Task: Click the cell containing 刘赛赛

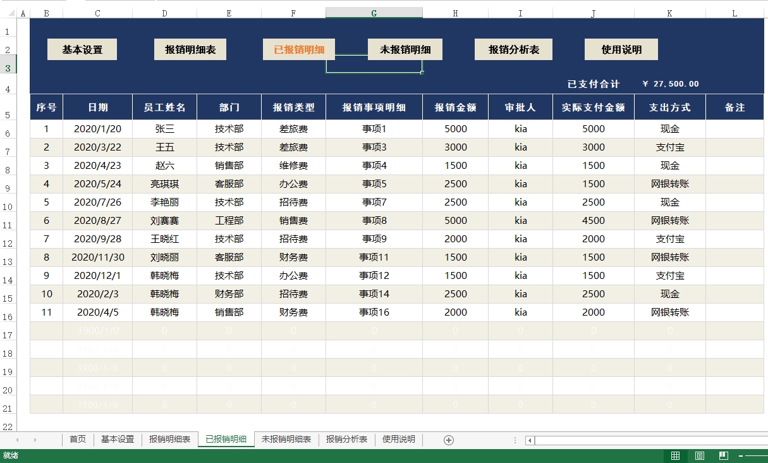Action: (x=164, y=221)
